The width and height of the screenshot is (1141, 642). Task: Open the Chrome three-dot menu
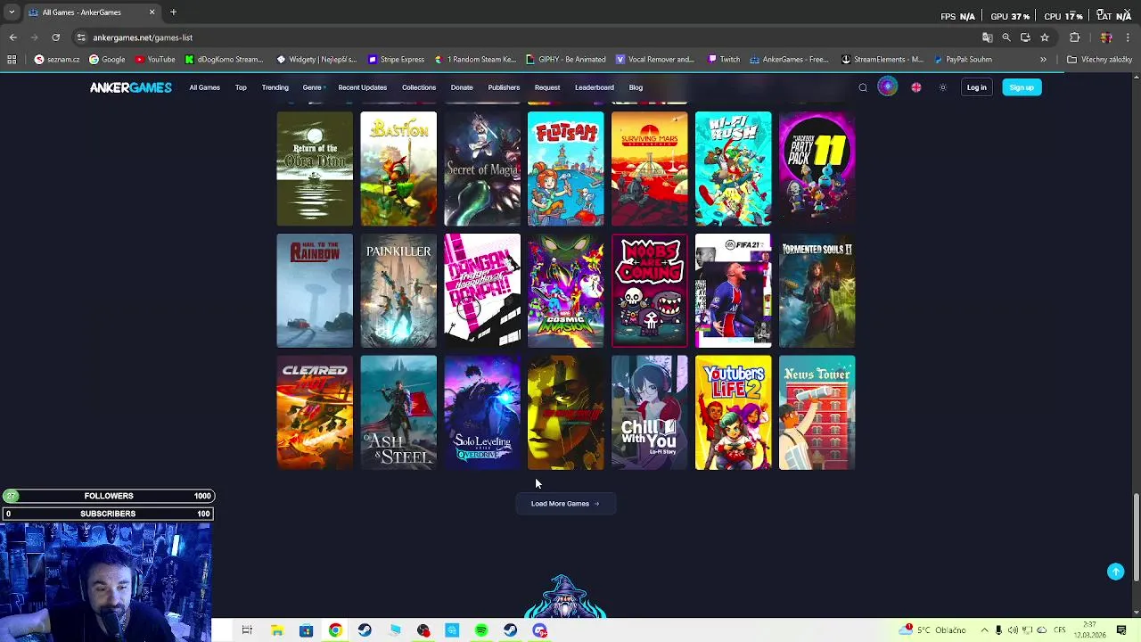point(1128,37)
